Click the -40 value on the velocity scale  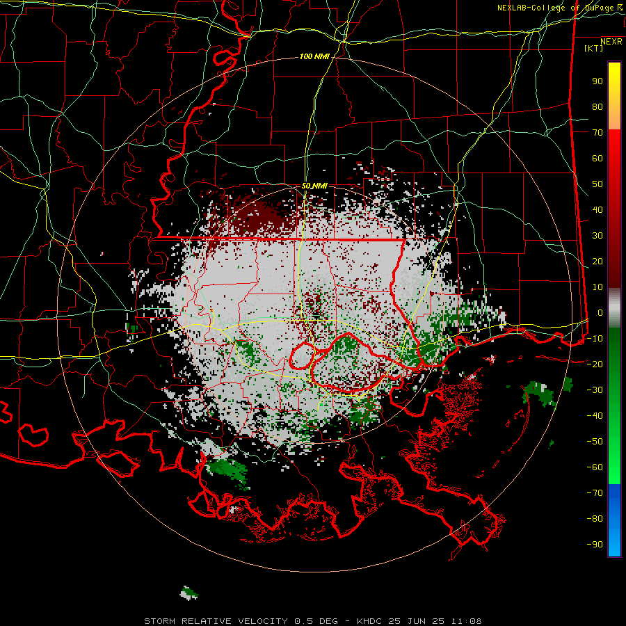595,416
